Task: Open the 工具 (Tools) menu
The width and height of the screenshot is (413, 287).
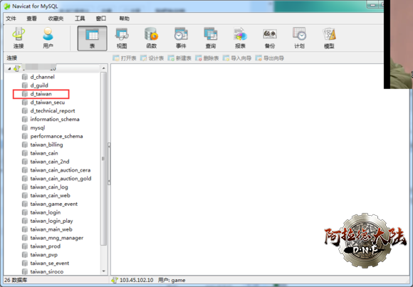Action: [80, 19]
